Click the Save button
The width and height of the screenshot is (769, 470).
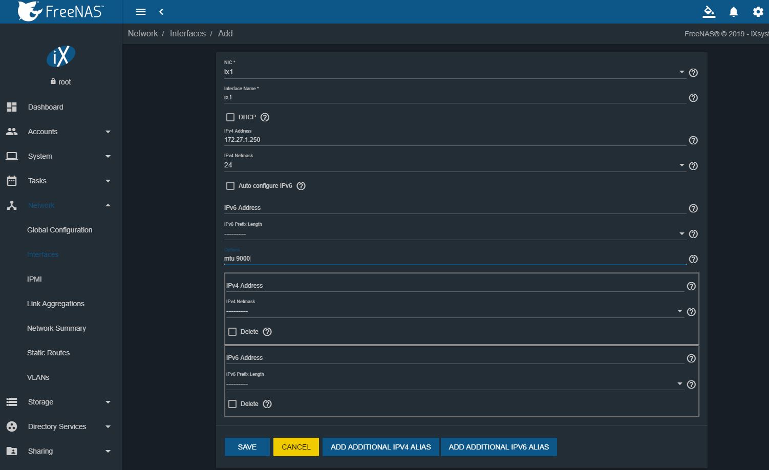click(247, 447)
